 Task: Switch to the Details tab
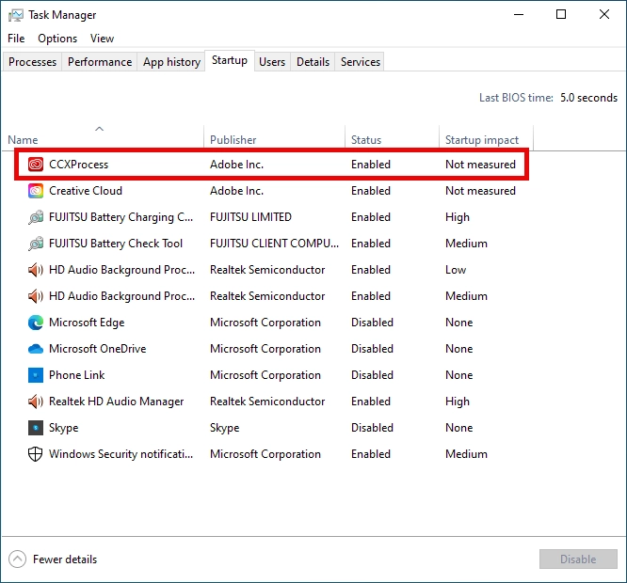(x=313, y=62)
